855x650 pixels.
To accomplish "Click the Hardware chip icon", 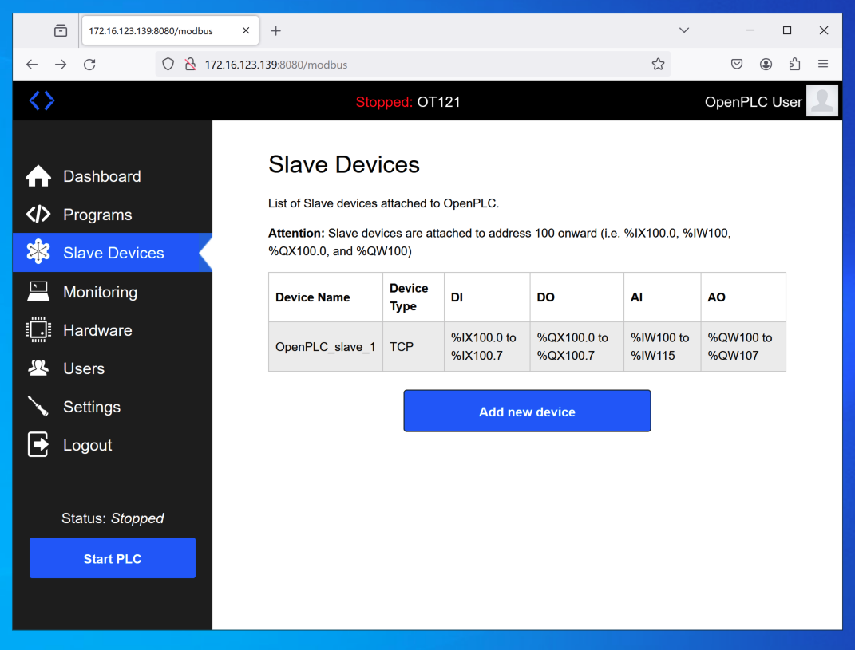I will 38,330.
